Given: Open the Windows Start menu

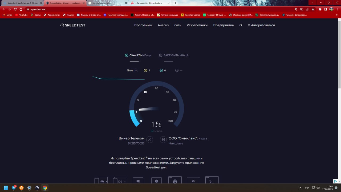Looking at the screenshot, I should [6, 188].
